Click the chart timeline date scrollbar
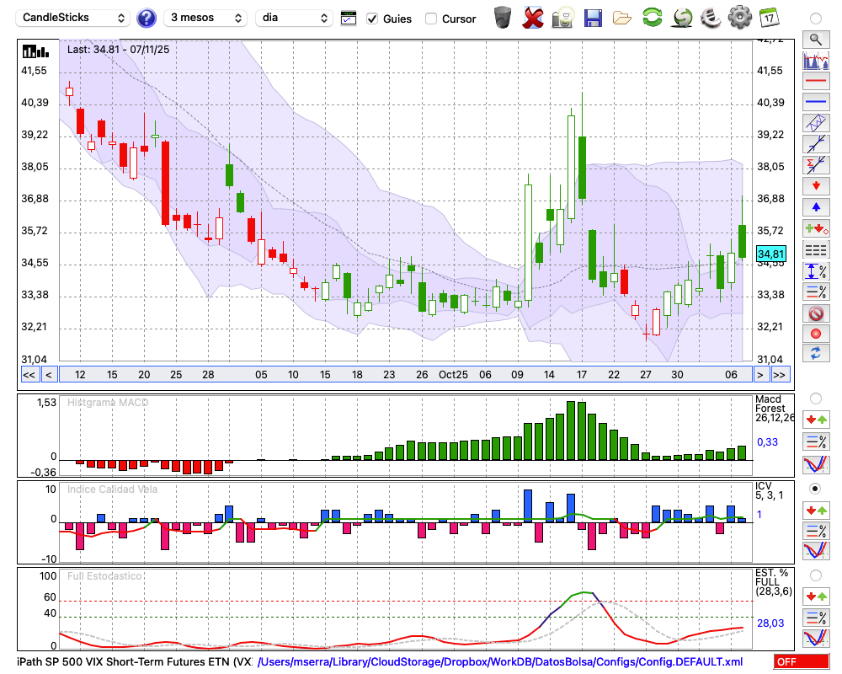The width and height of the screenshot is (842, 674). pyautogui.click(x=404, y=375)
